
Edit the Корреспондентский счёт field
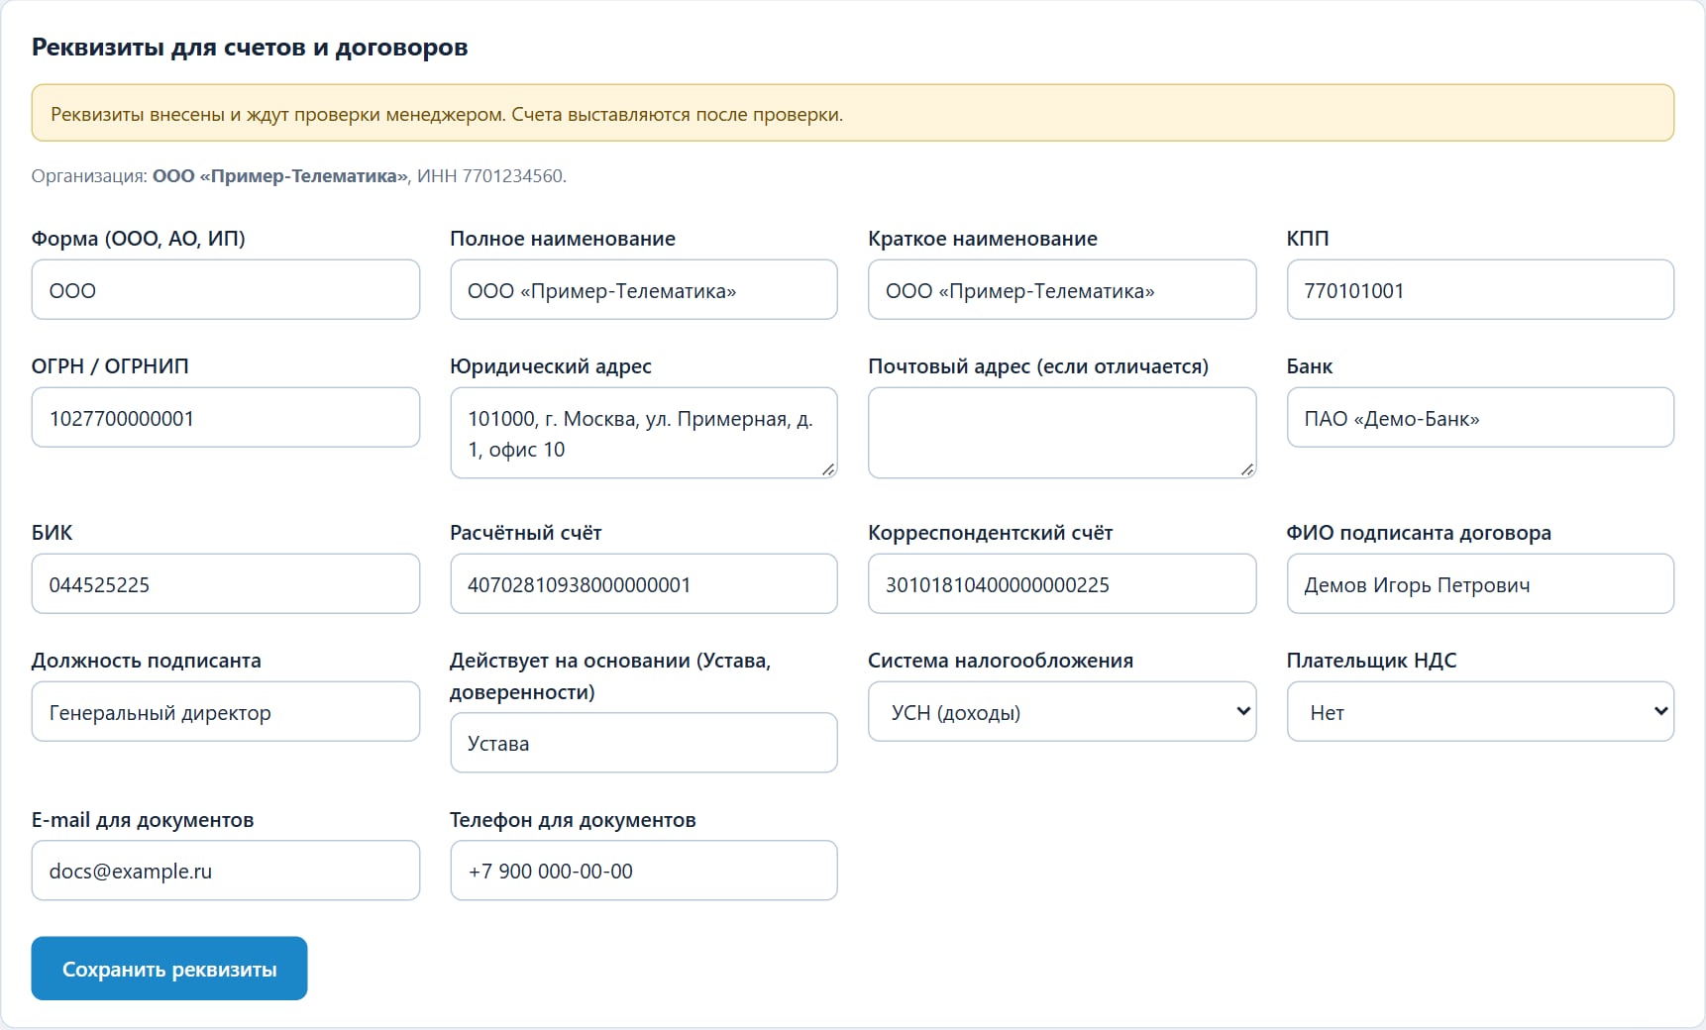click(1062, 583)
